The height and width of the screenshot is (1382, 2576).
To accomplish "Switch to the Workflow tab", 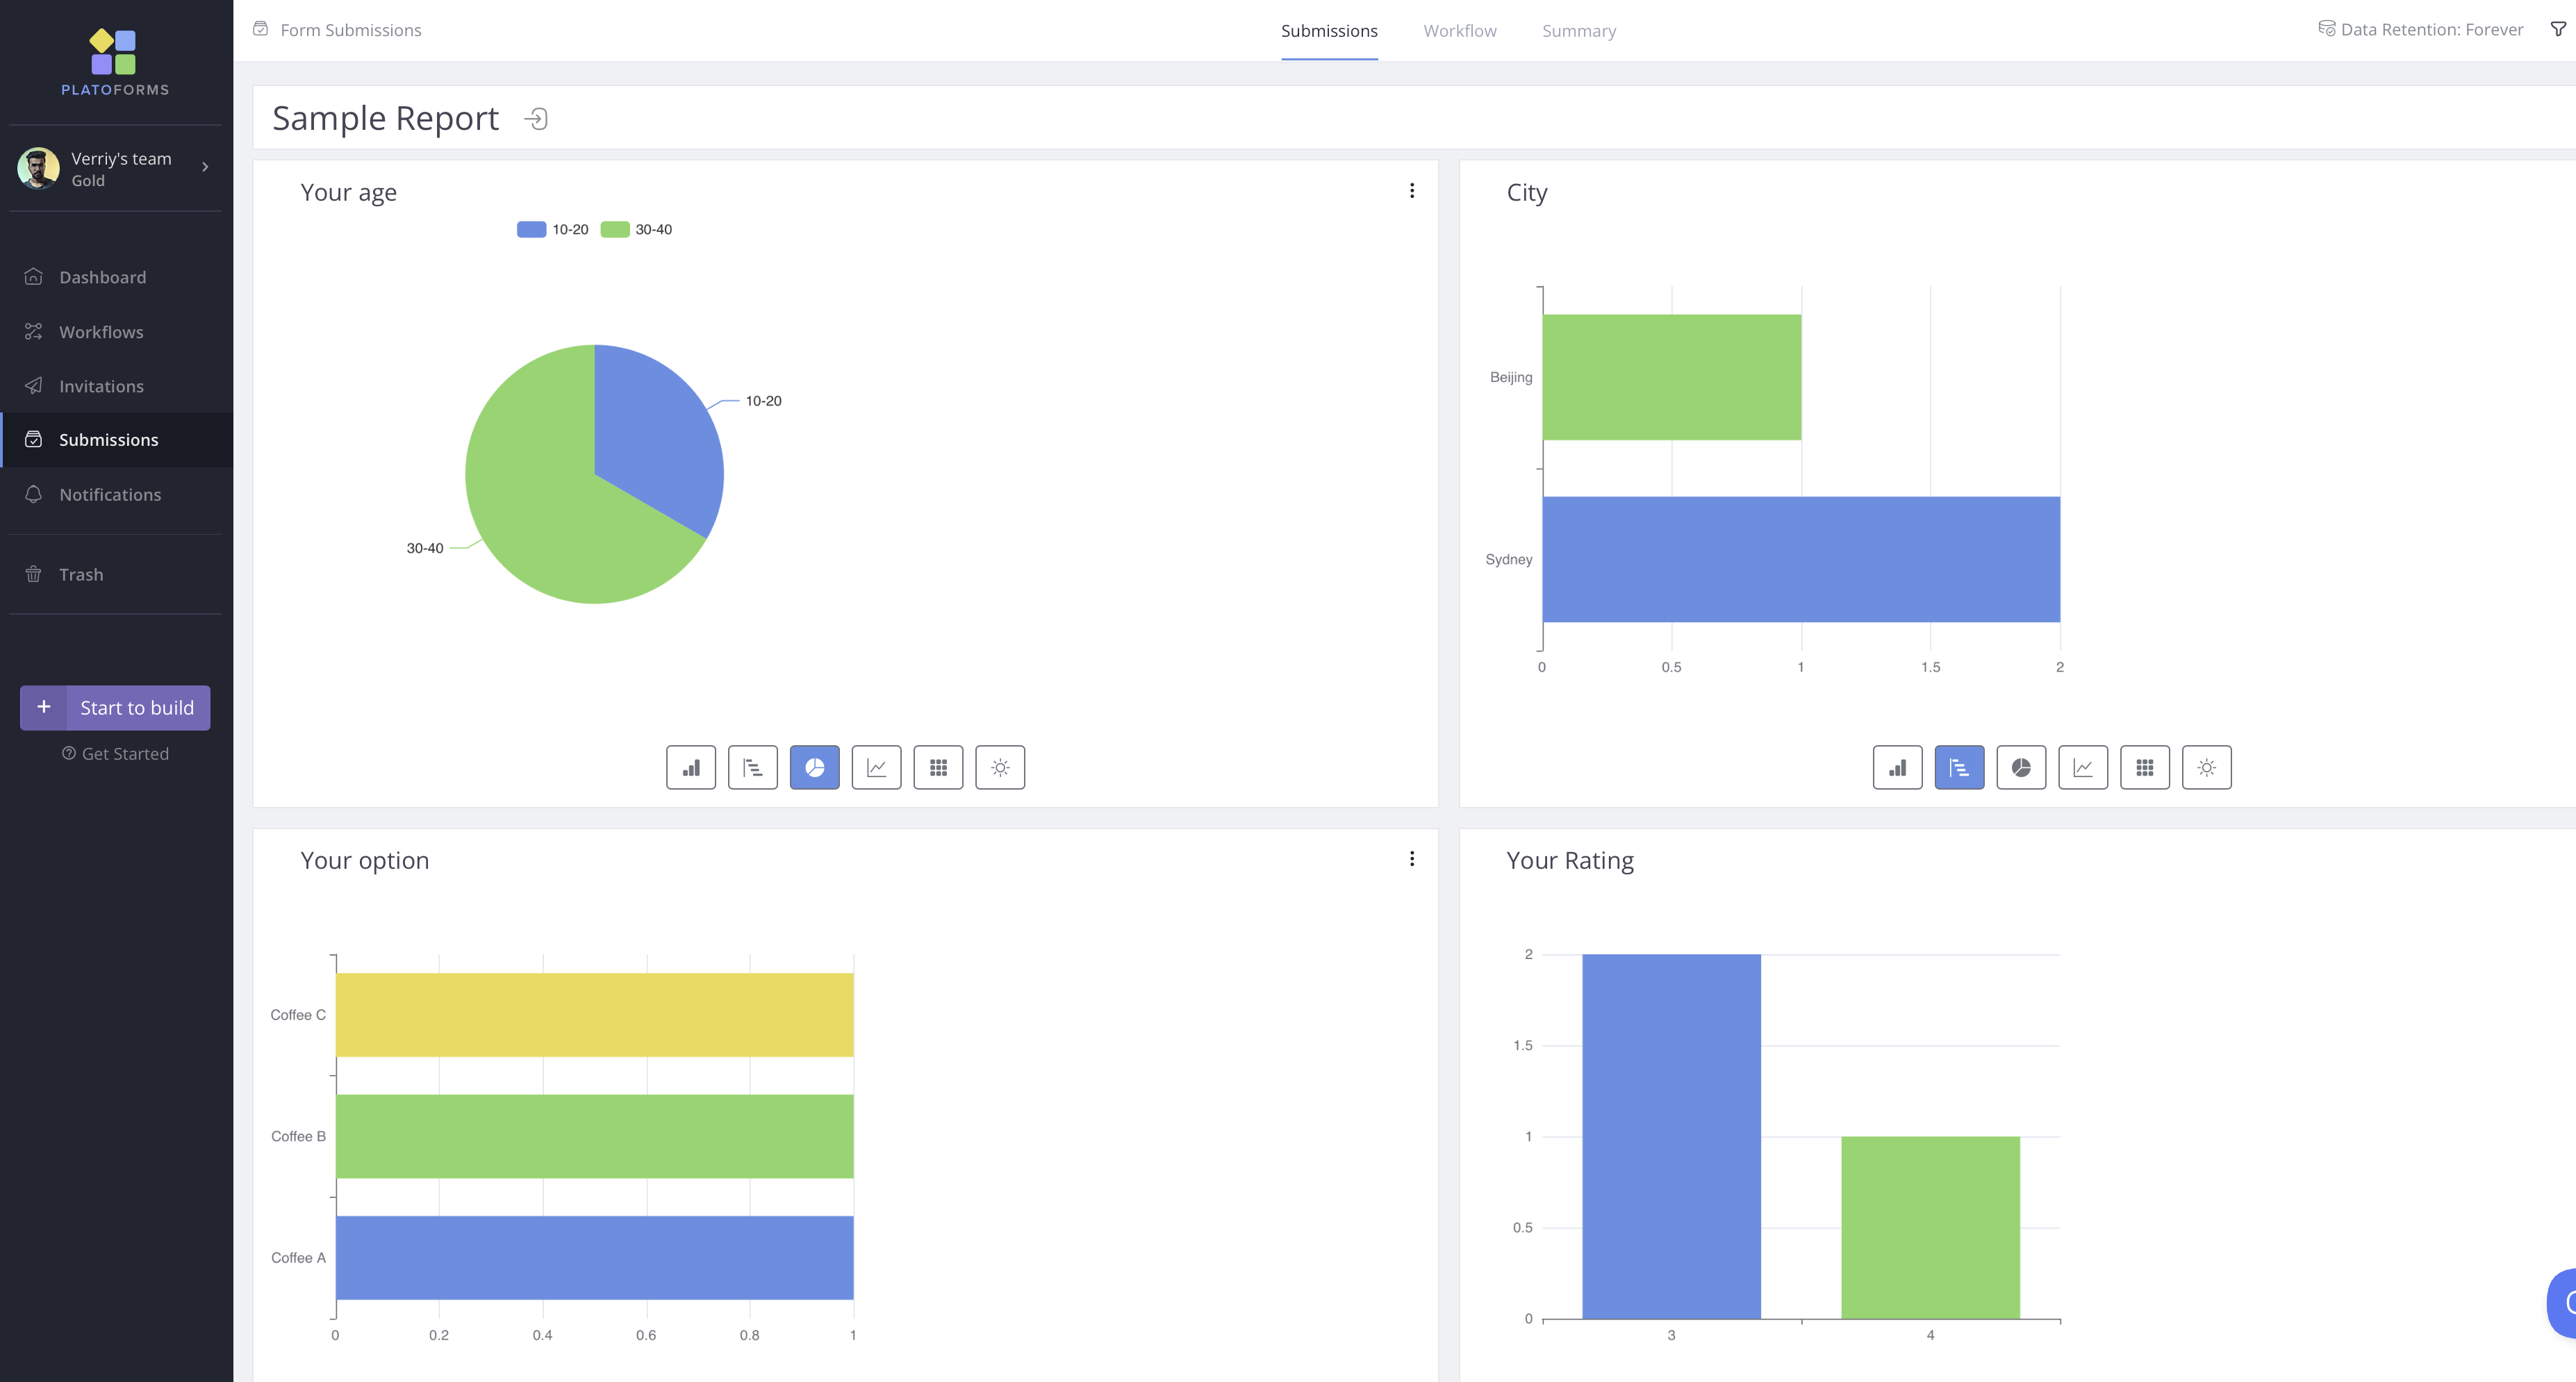I will pos(1460,31).
